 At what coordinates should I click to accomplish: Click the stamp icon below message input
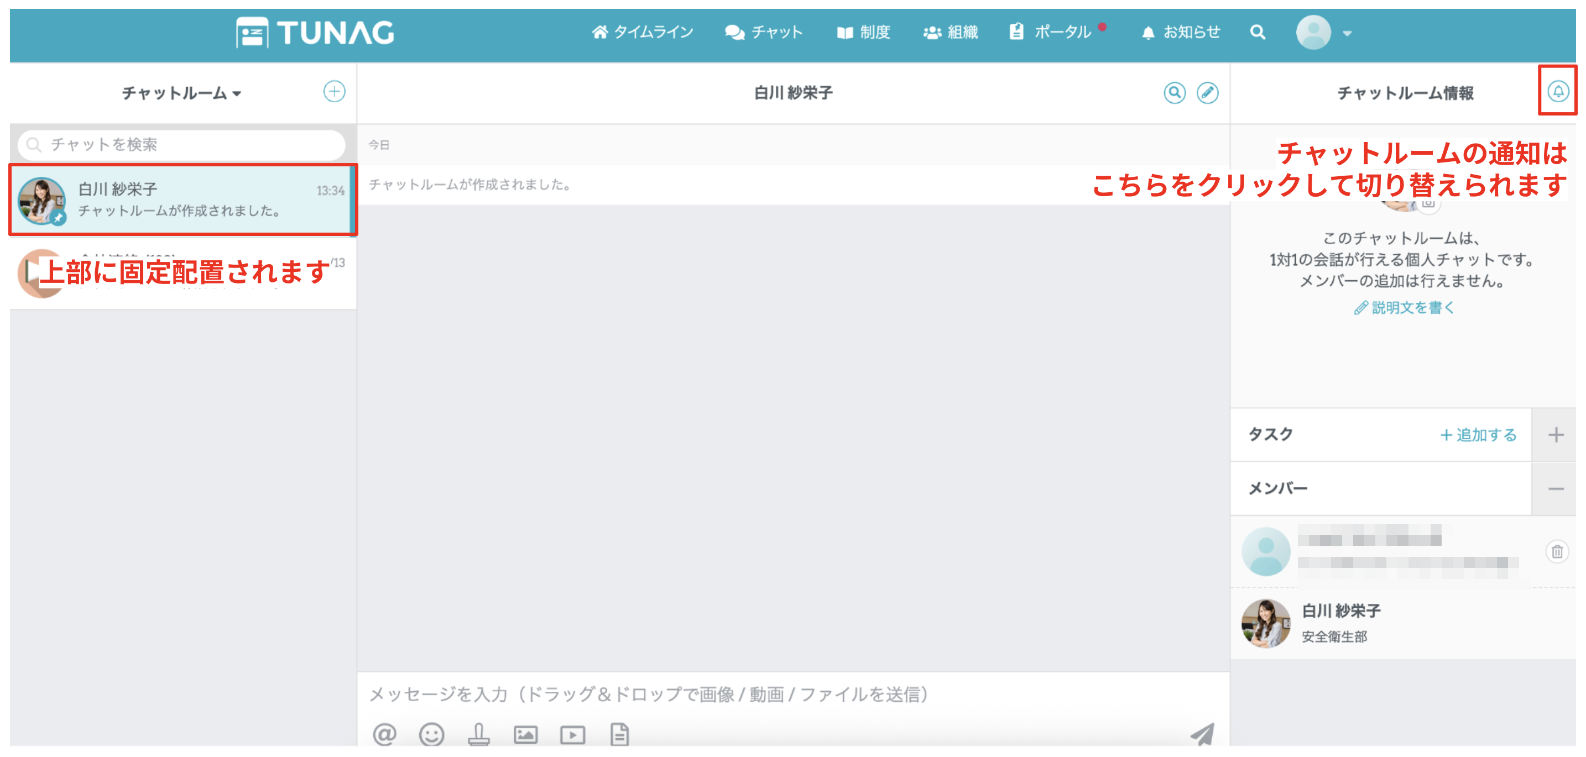(478, 734)
